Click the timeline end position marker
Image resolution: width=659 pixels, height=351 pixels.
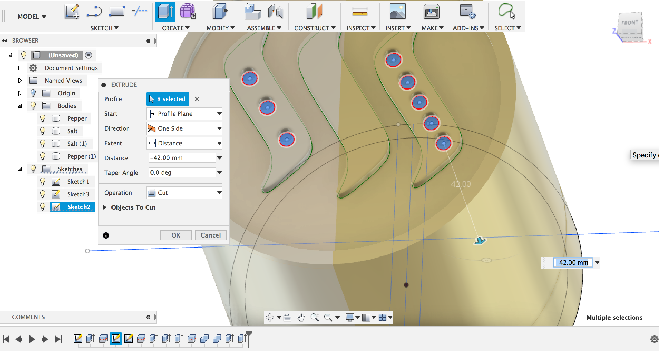pos(248,339)
